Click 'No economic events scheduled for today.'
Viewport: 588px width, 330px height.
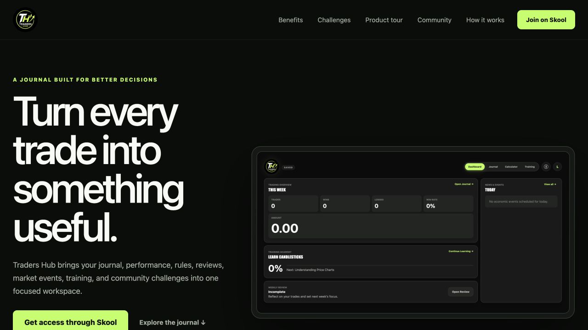pos(518,202)
